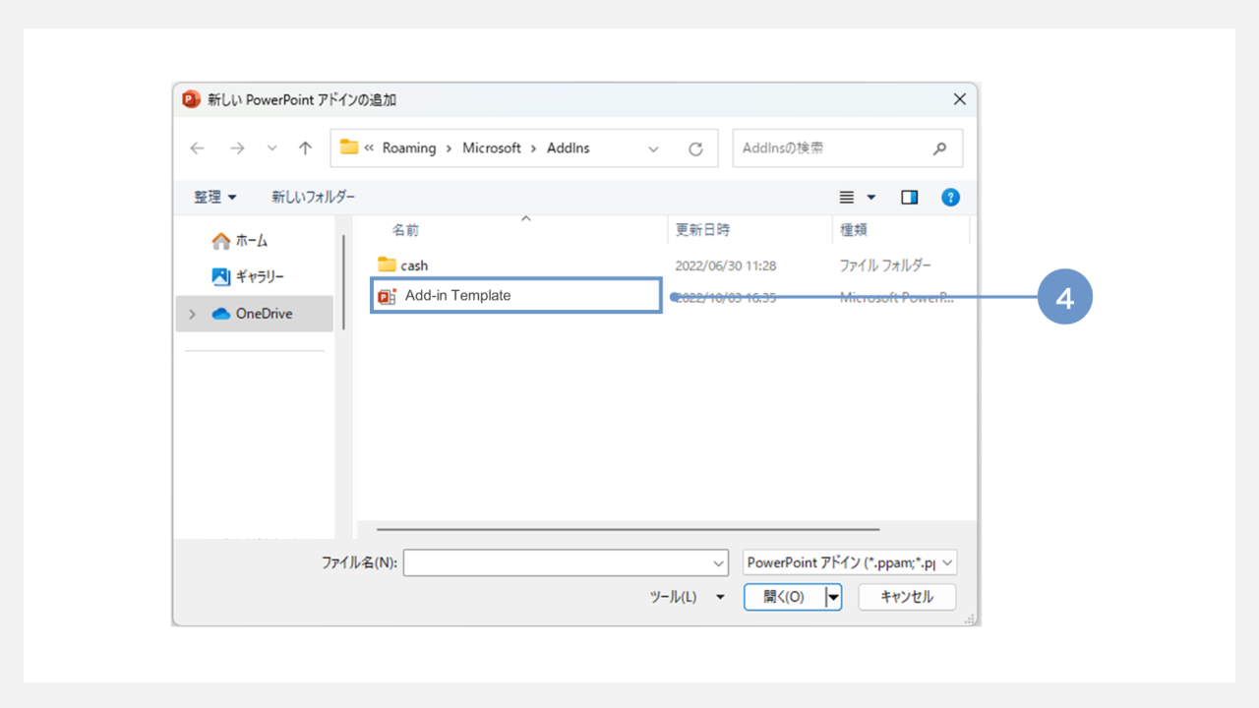
Task: Expand the OneDrive tree node
Action: (x=192, y=314)
